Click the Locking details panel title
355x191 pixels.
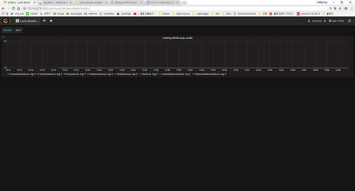[177, 38]
